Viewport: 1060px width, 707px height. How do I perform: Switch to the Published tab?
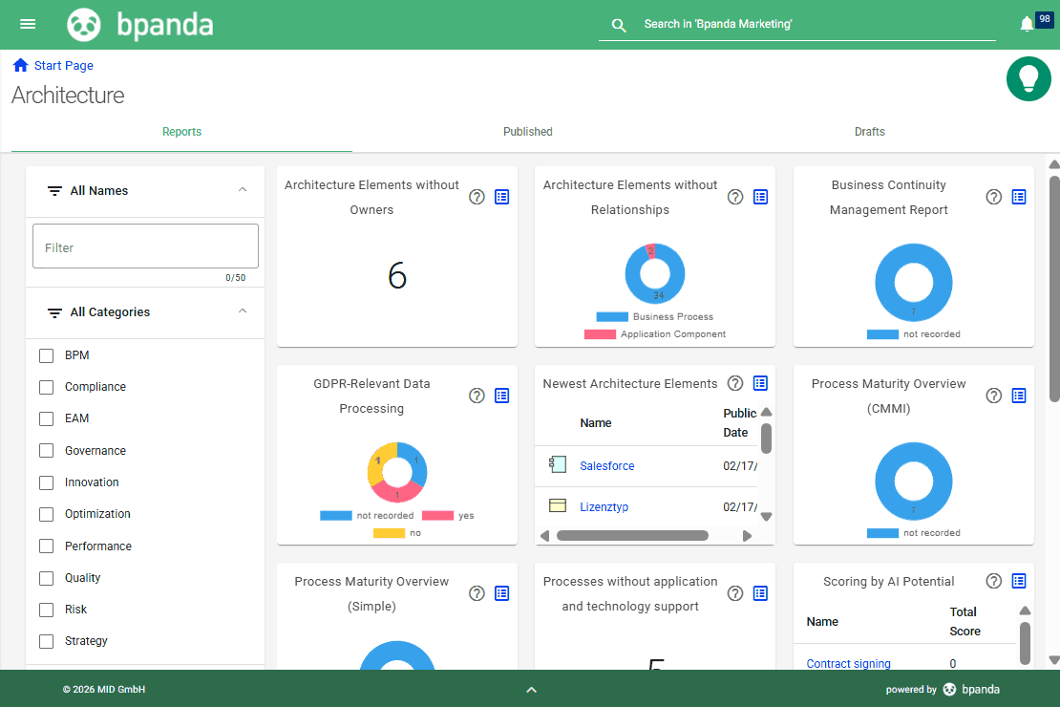click(527, 131)
